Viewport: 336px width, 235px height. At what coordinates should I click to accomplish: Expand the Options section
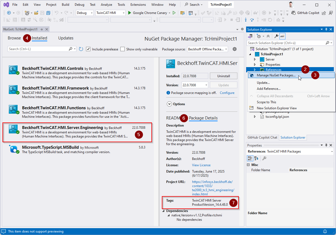click(x=169, y=104)
